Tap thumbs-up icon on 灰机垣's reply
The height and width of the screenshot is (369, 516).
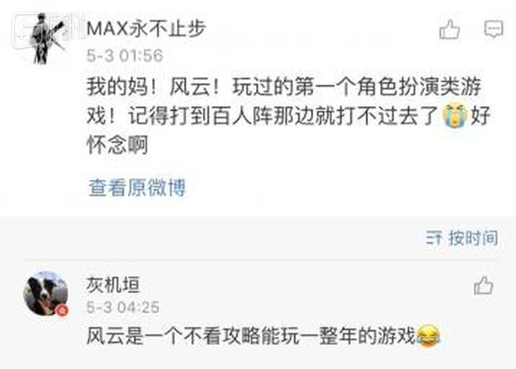(x=484, y=286)
